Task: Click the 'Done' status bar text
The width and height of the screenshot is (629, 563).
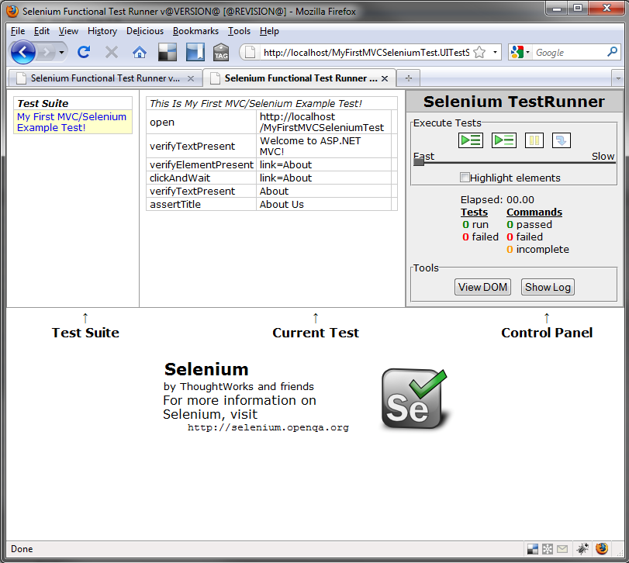Action: pos(22,549)
